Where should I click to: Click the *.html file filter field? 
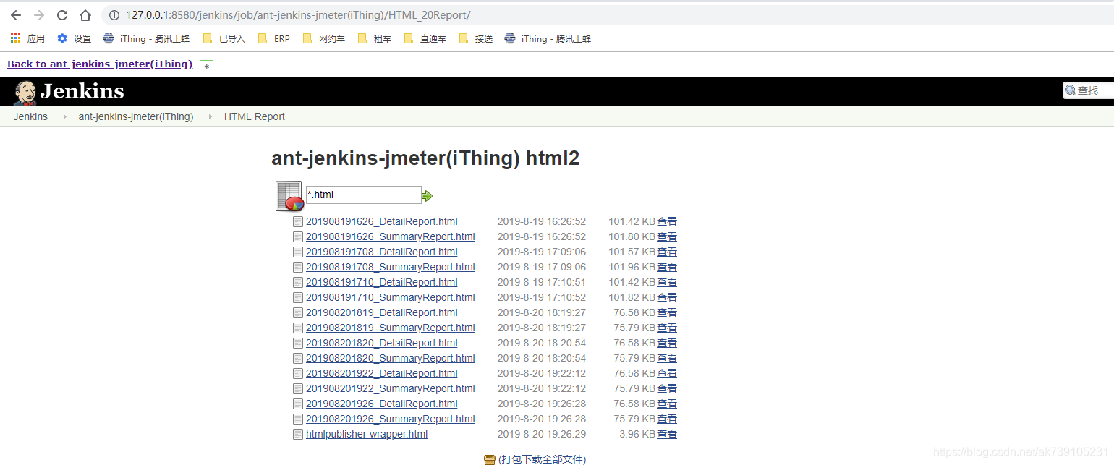click(x=363, y=195)
